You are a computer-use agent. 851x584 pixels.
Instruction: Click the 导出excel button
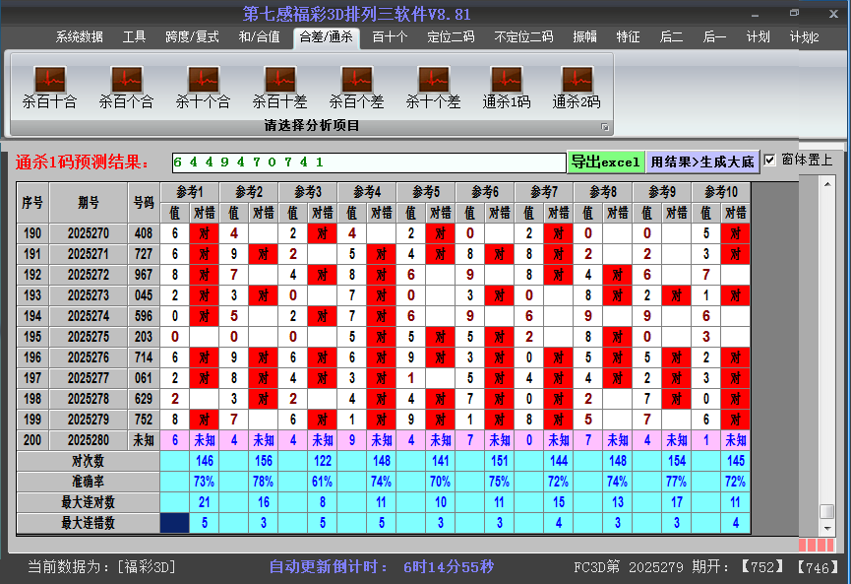[605, 162]
